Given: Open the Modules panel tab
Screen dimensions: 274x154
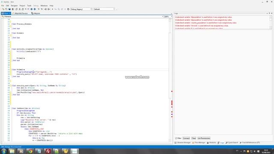Looking at the screenshot, I should coord(211,142).
